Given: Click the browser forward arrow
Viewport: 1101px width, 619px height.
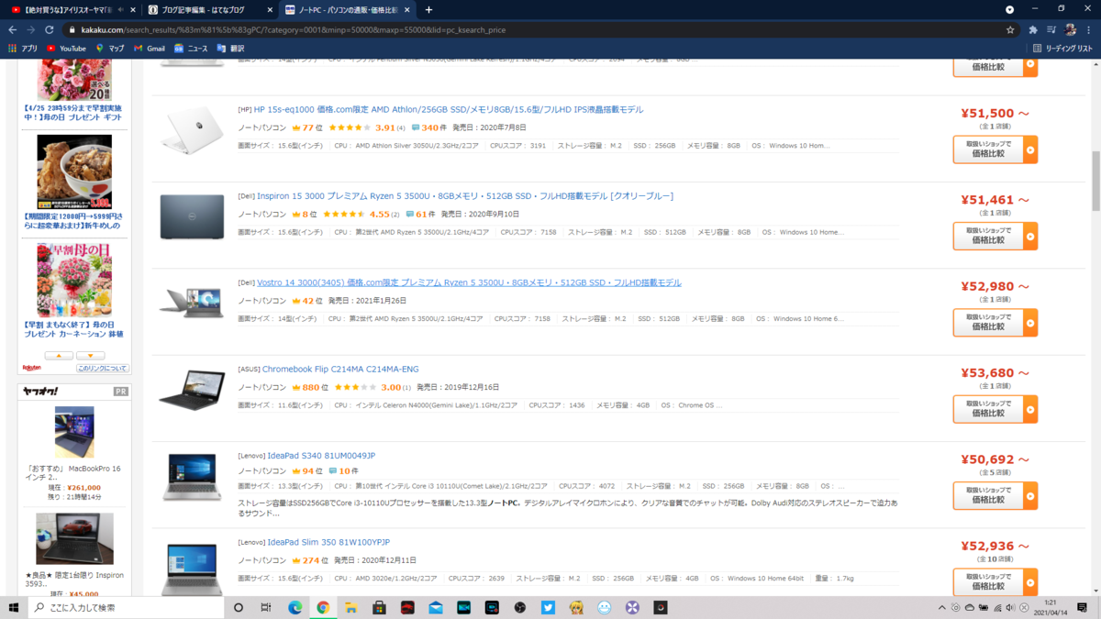Looking at the screenshot, I should [31, 29].
